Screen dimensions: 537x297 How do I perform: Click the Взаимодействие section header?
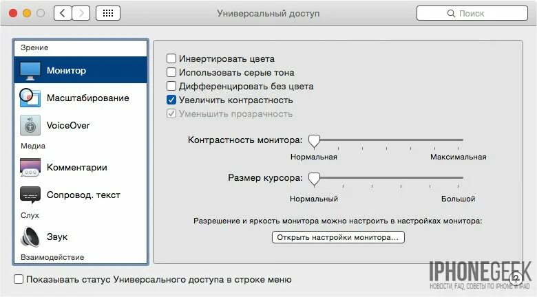(x=52, y=257)
